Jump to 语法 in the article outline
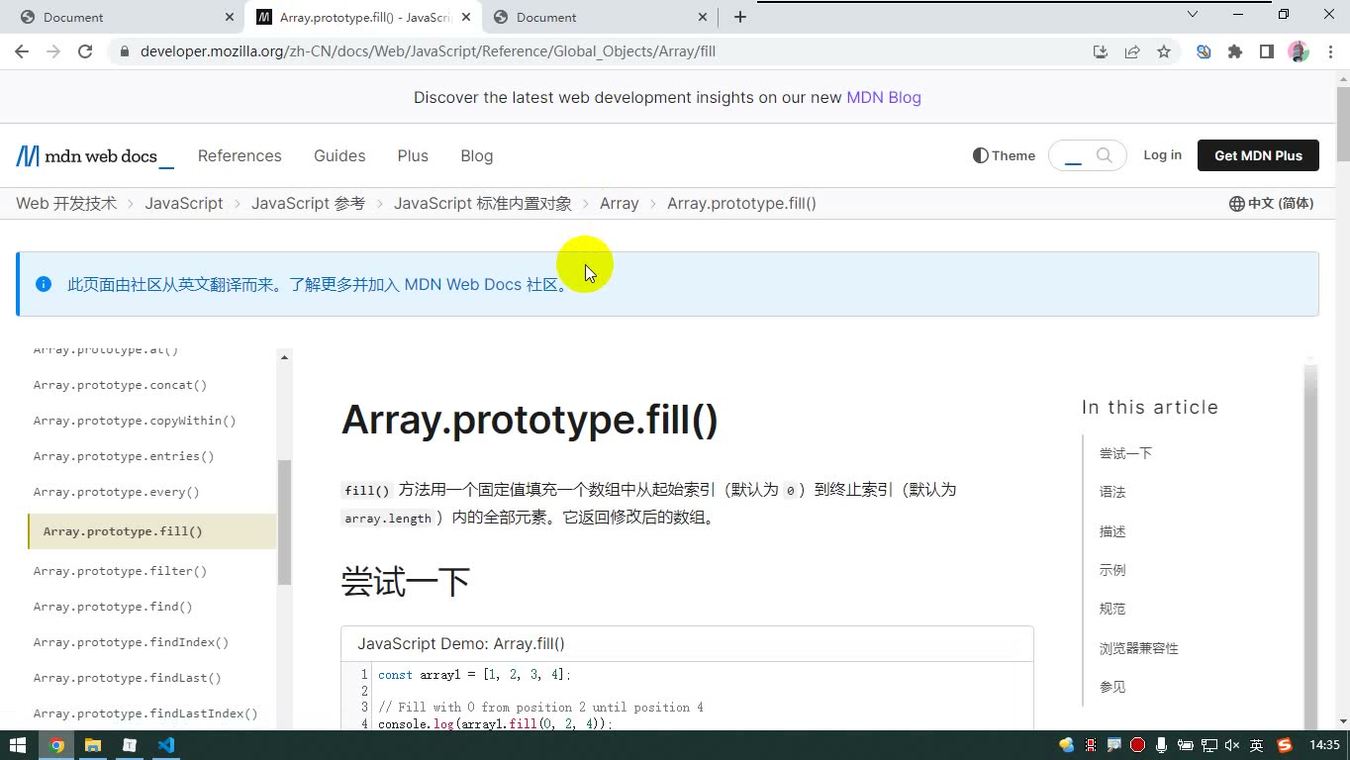The image size is (1350, 760). 1112,492
